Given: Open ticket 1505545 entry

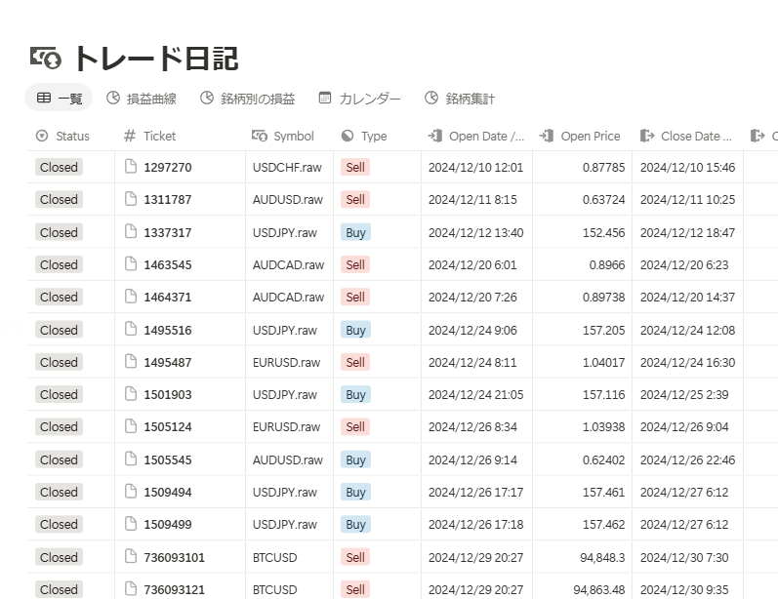Looking at the screenshot, I should coord(168,459).
